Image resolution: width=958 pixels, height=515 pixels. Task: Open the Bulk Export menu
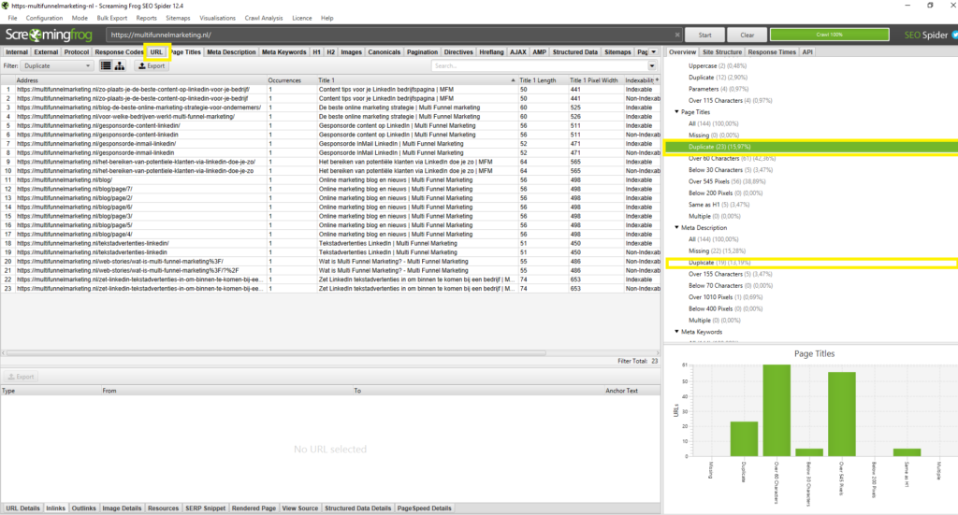point(112,18)
